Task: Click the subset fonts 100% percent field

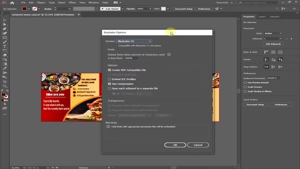Action: [x=131, y=58]
